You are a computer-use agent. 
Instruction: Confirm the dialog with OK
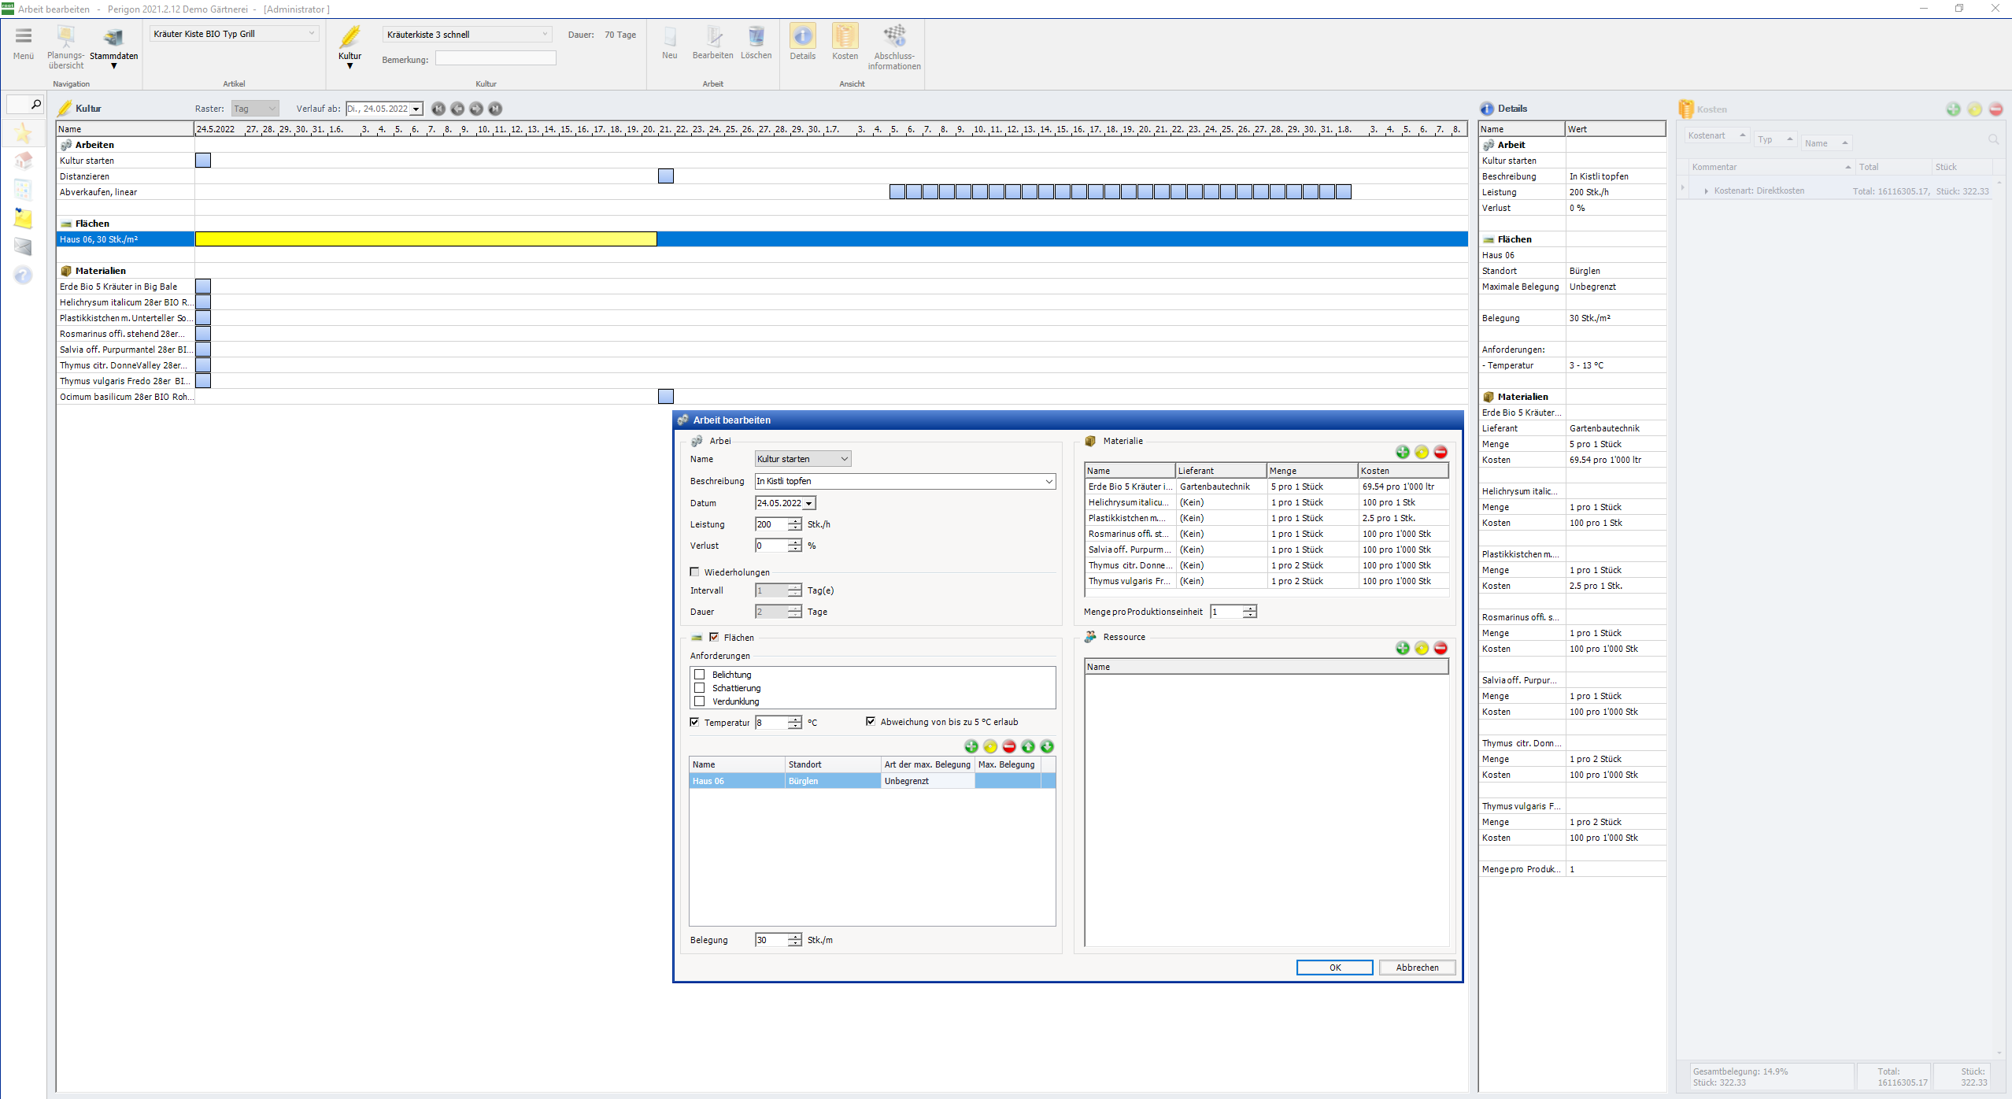(1334, 968)
